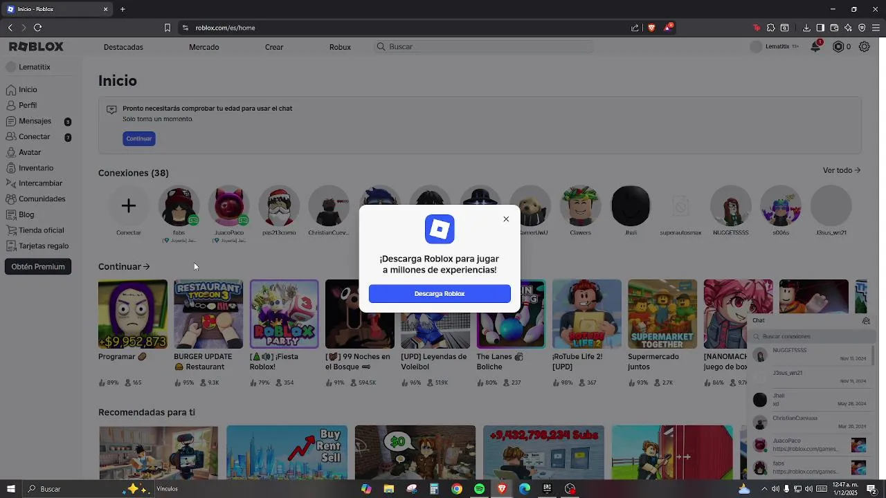Screen dimensions: 886x498
Task: Open the Destacadas tab
Action: point(123,47)
